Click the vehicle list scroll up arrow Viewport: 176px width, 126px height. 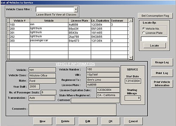[x=131, y=20]
